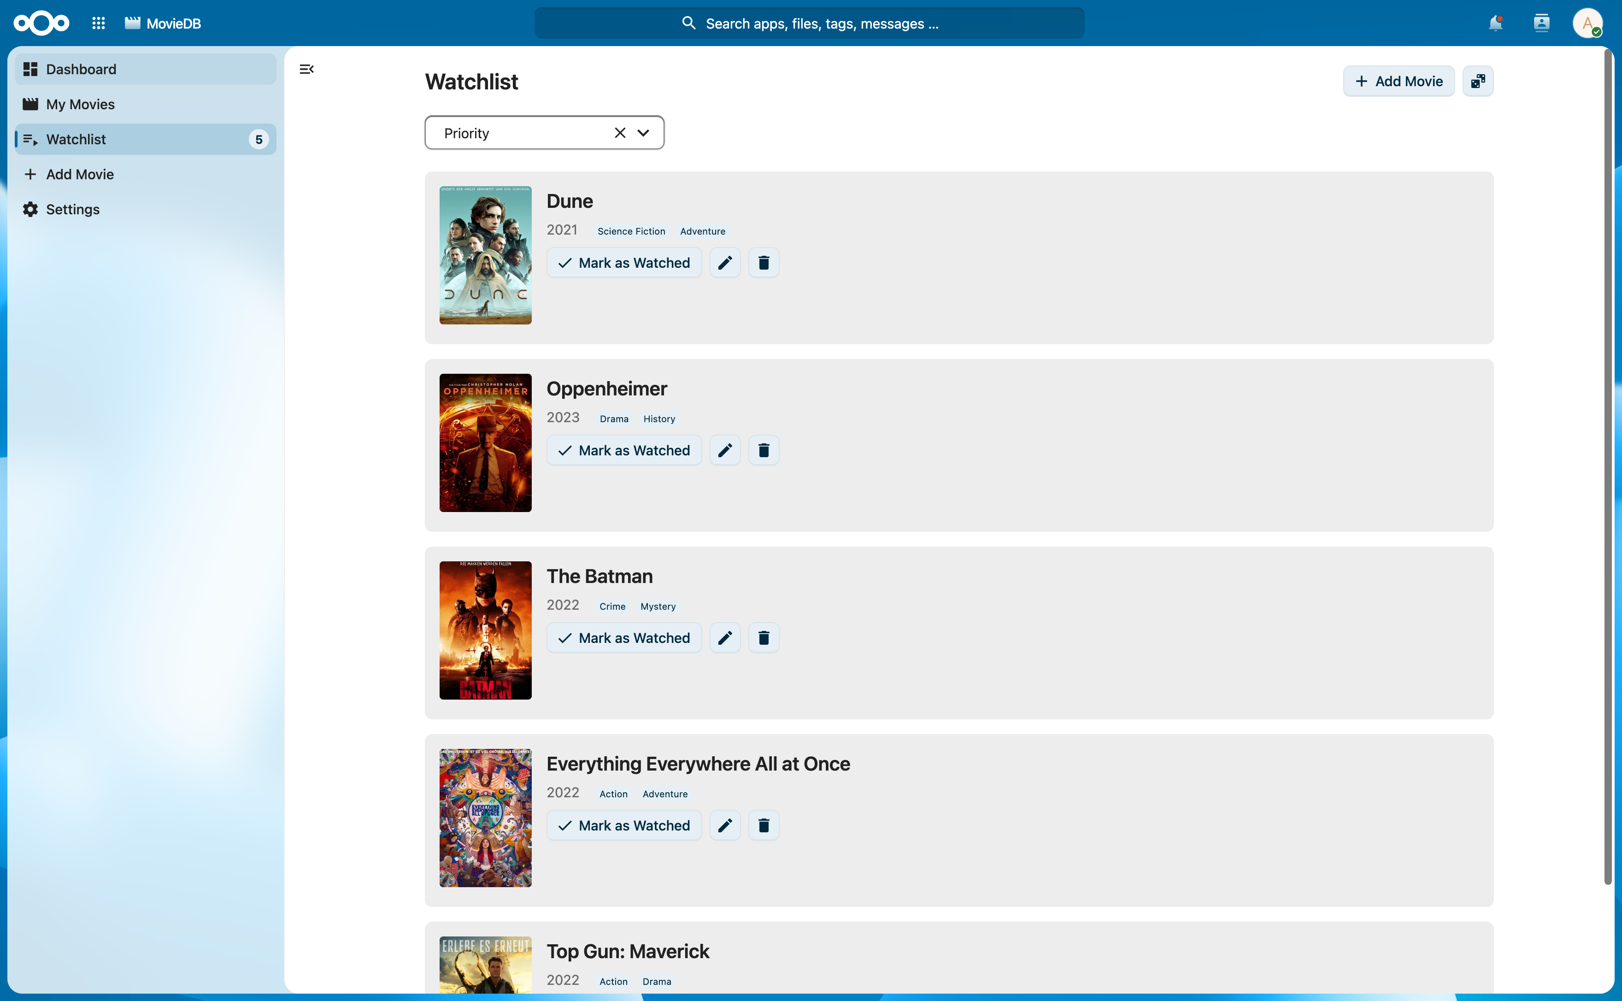Open Everything Everywhere All at Once title

click(x=698, y=764)
